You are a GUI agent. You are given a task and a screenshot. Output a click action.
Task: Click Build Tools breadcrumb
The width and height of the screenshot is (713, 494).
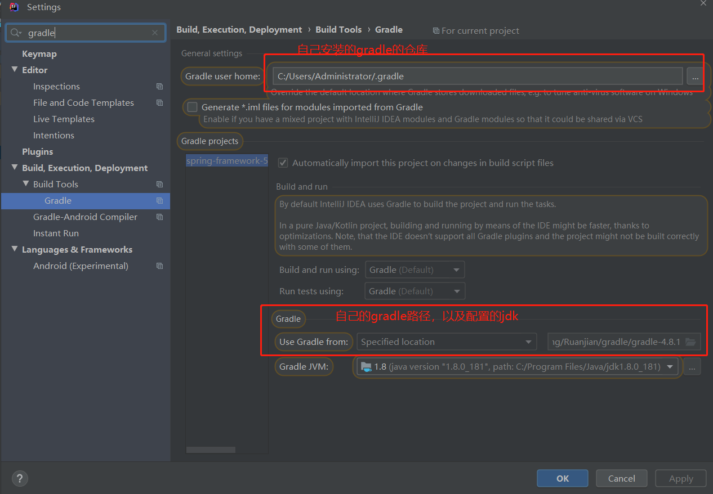[338, 30]
